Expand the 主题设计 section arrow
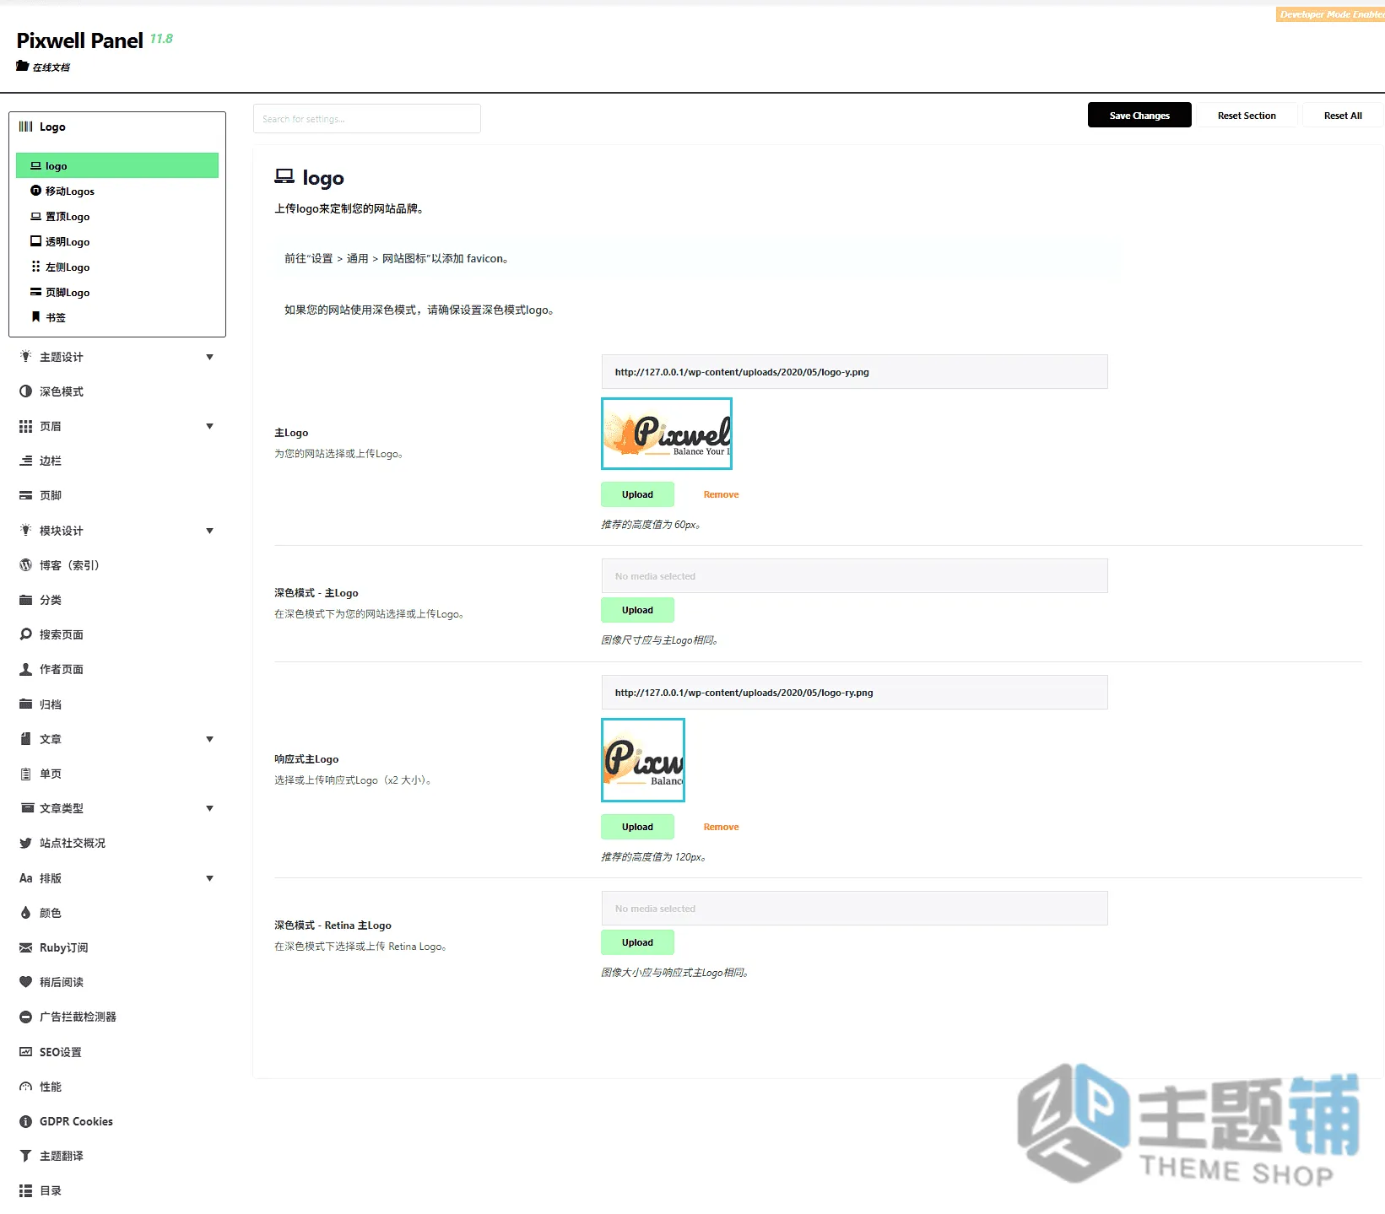 click(x=209, y=357)
